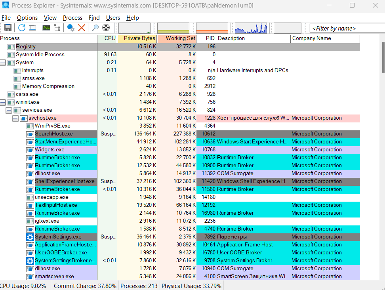Image resolution: width=385 pixels, height=290 pixels.
Task: Click the commit history mini graph
Action: (173, 28)
